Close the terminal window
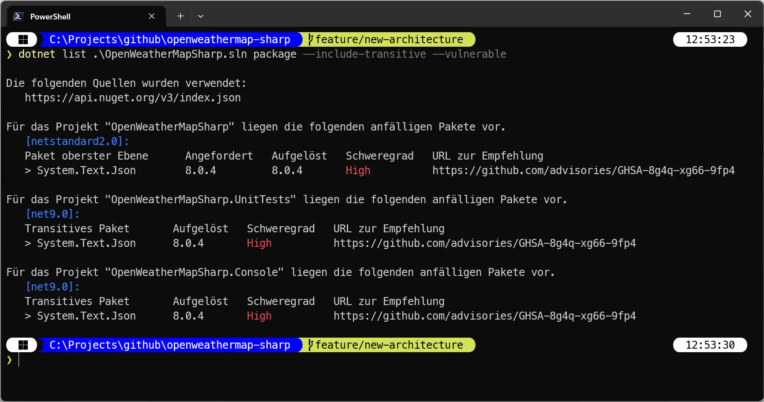This screenshot has height=402, width=764. (748, 14)
